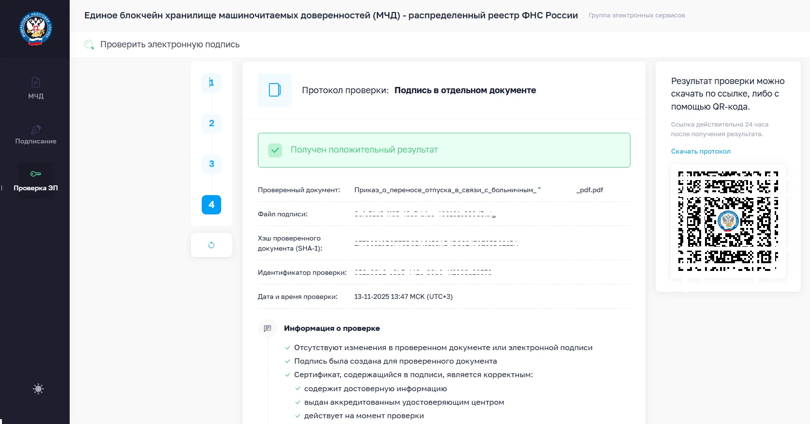Click the green check in positive result banner
Viewport: 810px width, 424px height.
click(275, 150)
